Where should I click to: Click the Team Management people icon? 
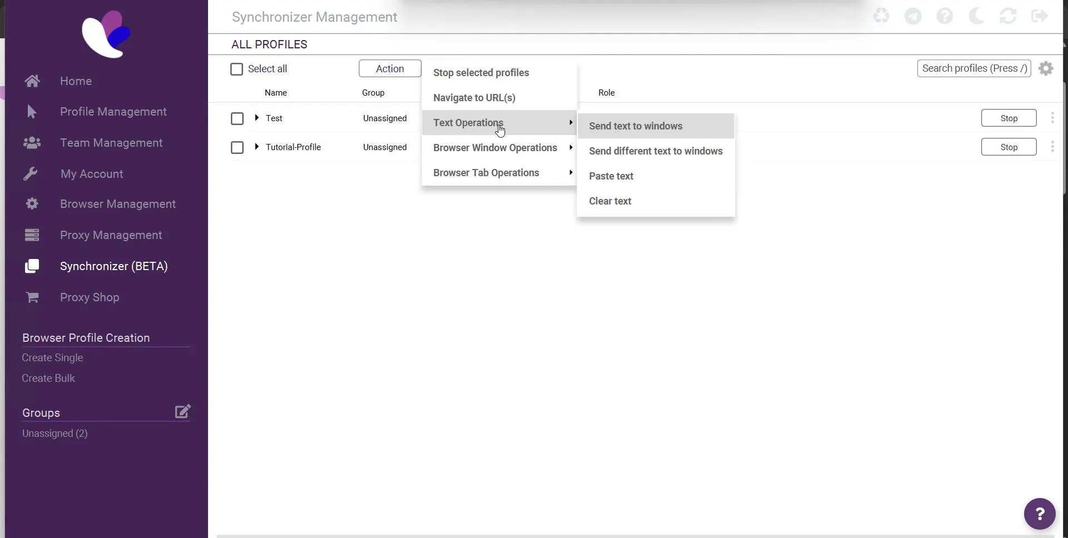pyautogui.click(x=32, y=143)
